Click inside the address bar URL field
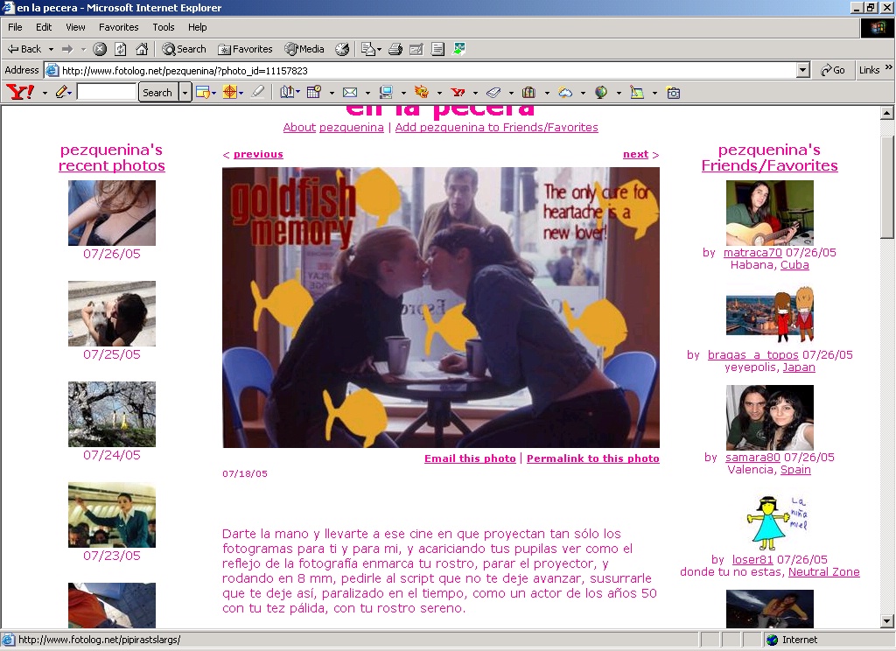The height and width of the screenshot is (651, 896). [422, 70]
